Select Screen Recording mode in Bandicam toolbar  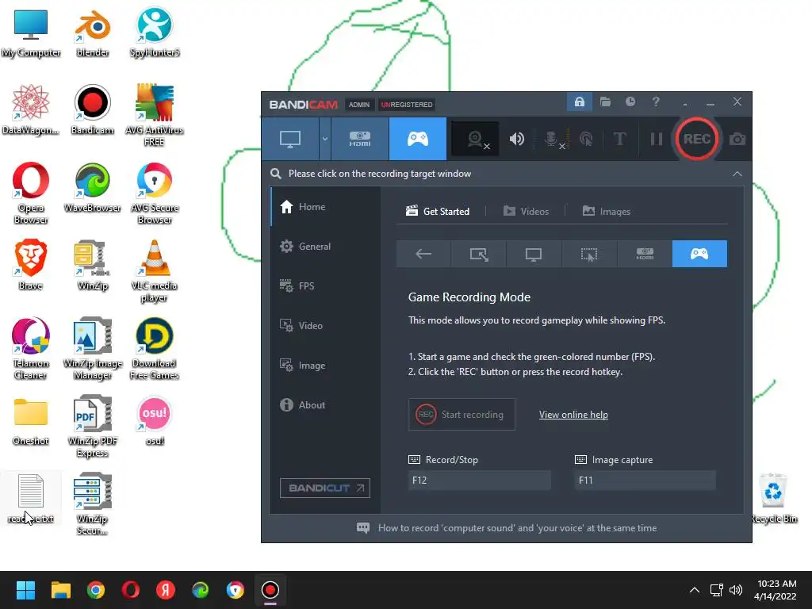(x=290, y=139)
